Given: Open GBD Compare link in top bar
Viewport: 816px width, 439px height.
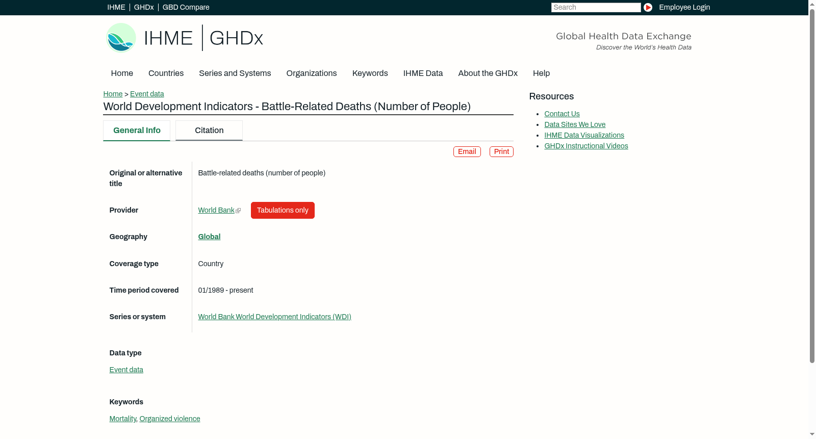Looking at the screenshot, I should click(186, 7).
